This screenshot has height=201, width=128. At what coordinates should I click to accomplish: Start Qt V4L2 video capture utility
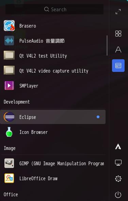53,71
